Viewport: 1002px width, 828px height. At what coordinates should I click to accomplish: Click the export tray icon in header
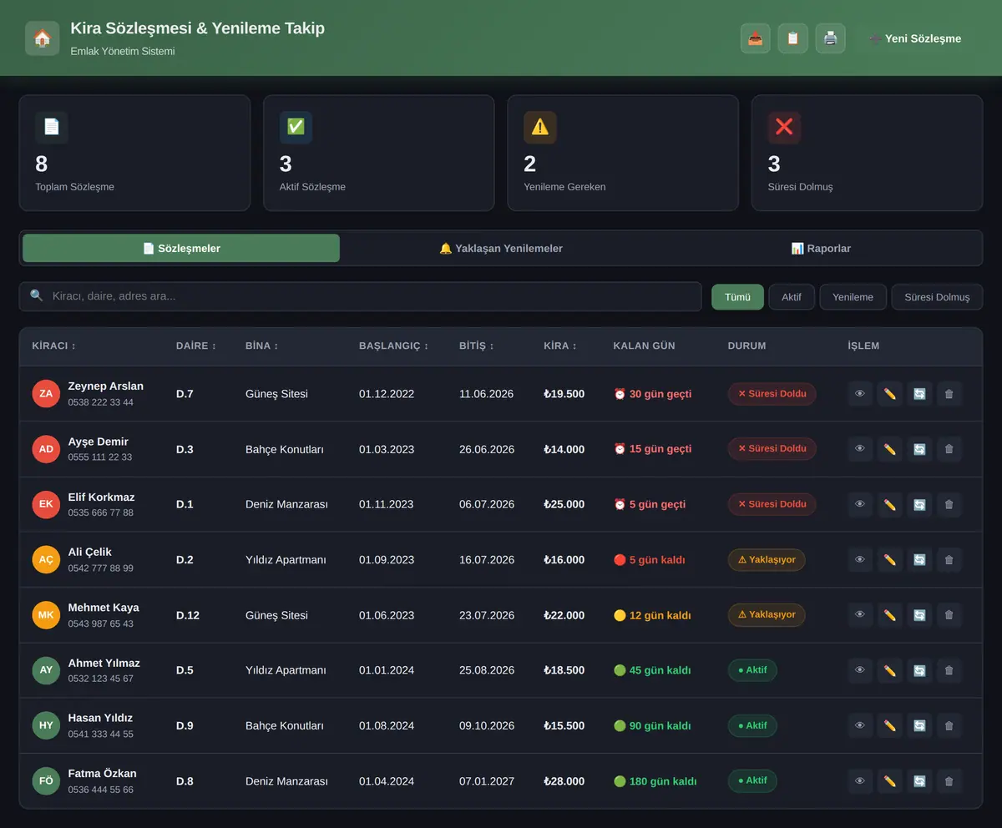click(x=756, y=38)
